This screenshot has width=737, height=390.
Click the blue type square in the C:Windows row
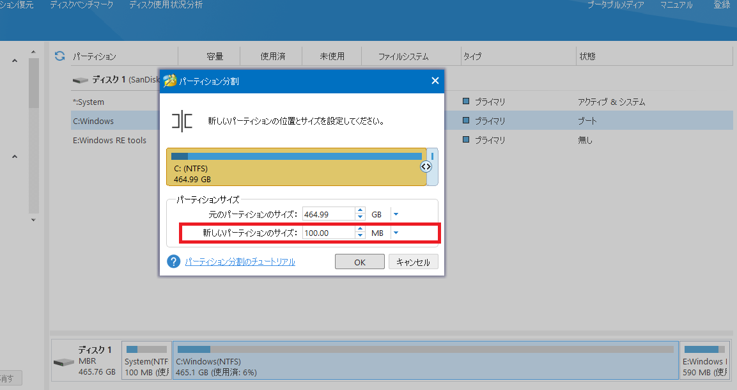tap(466, 120)
